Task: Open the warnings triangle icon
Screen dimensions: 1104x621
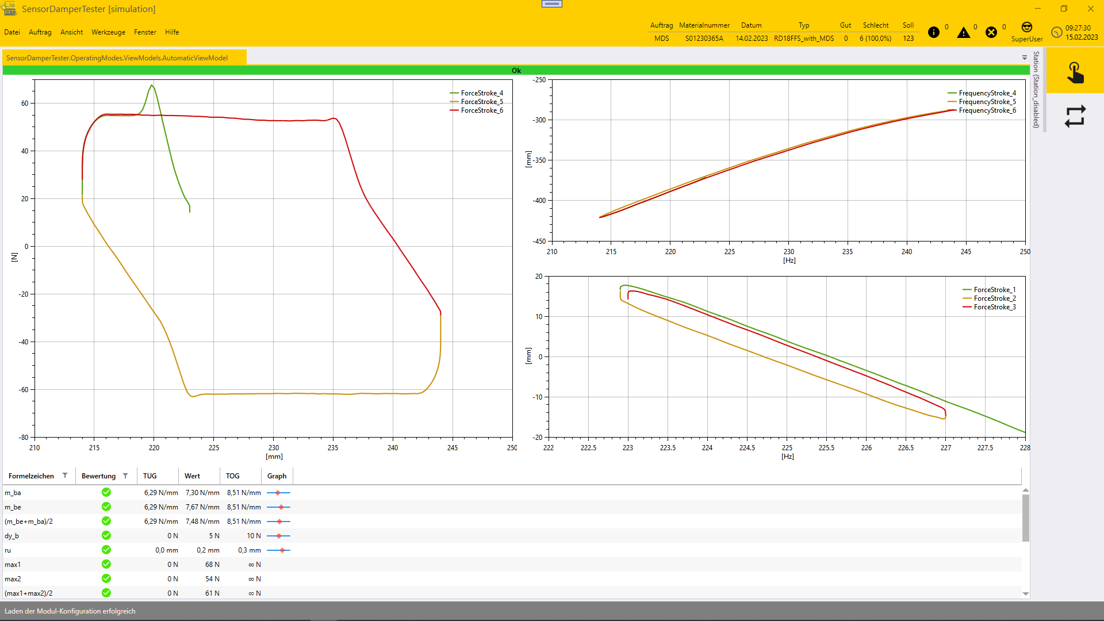Action: [963, 33]
